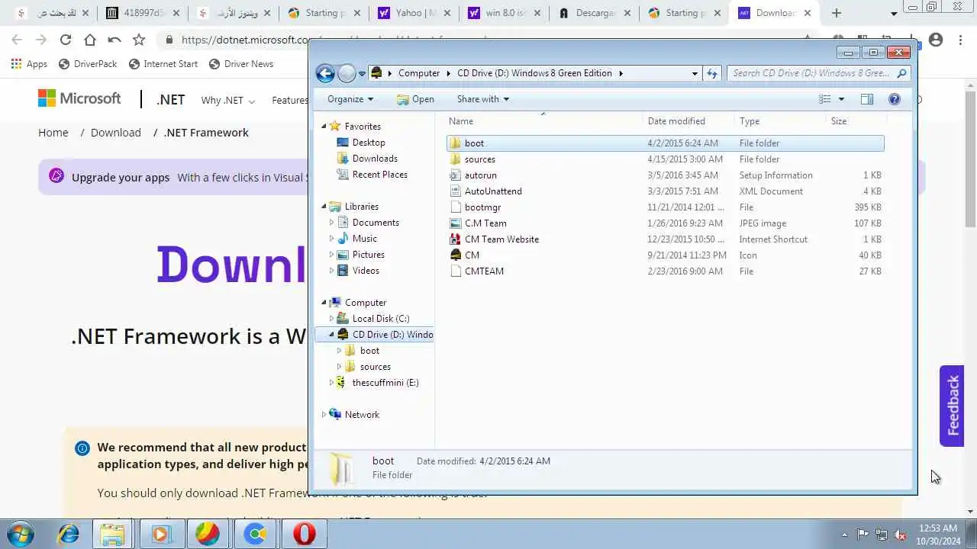Select the Music library
977x549 pixels.
click(364, 239)
